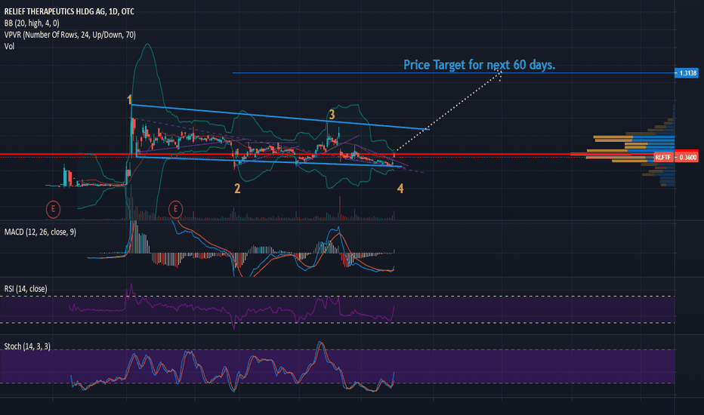Select wave label 2 on the chart
704x415 pixels.
237,189
